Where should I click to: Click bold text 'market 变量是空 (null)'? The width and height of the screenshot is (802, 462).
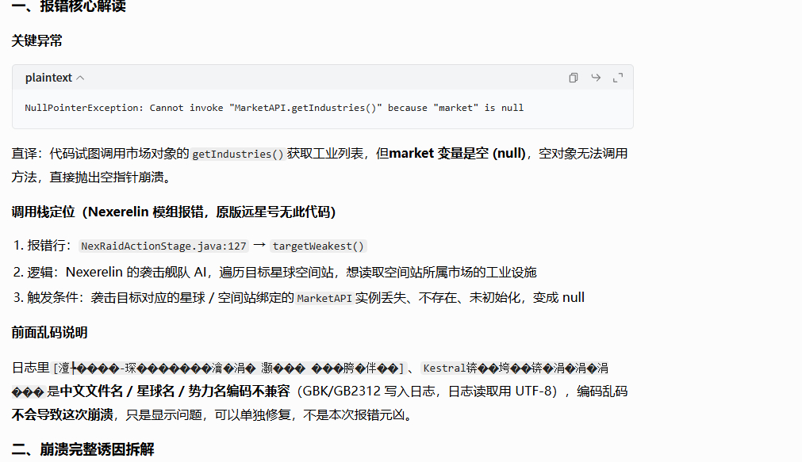tap(457, 153)
